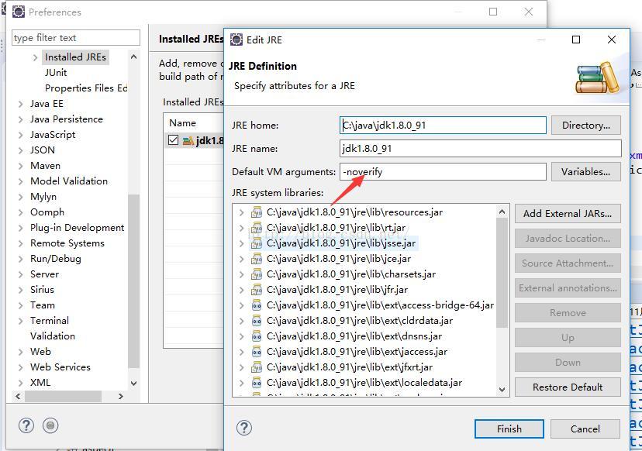Open JavaScript preferences category

53,135
